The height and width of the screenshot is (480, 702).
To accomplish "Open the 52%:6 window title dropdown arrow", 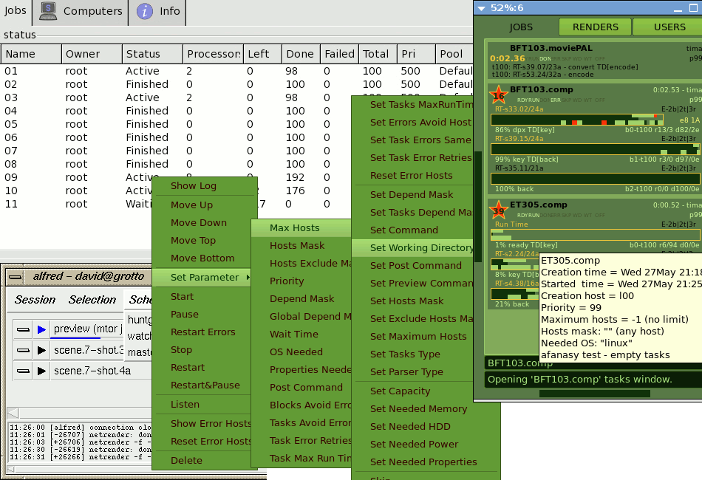I will [482, 8].
